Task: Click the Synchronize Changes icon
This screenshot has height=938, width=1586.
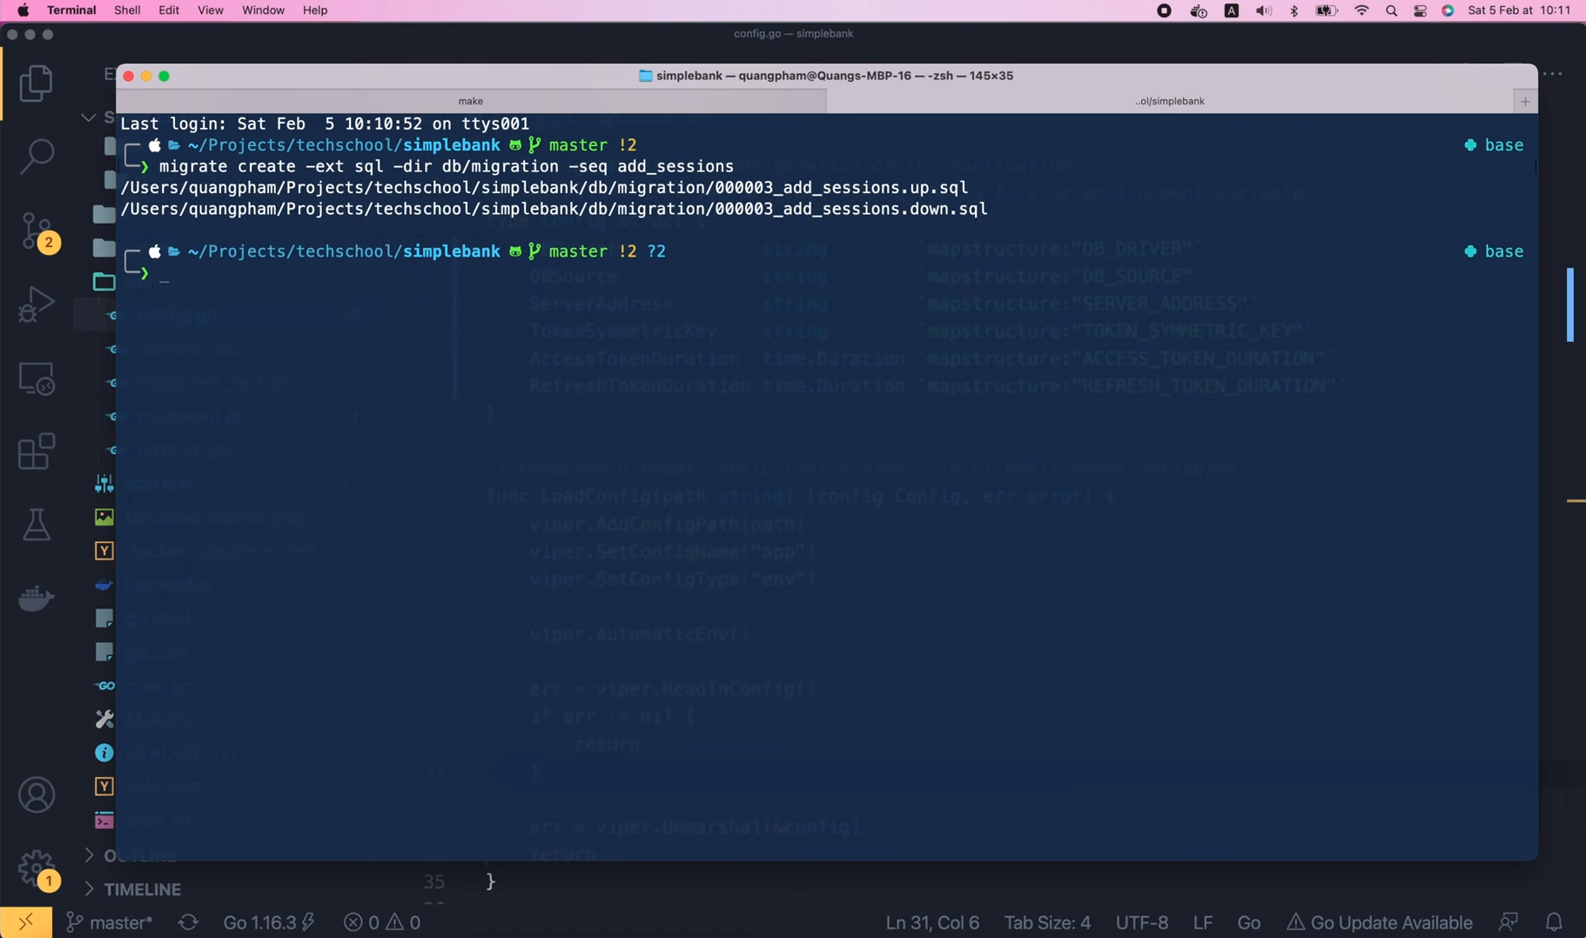Action: [188, 922]
